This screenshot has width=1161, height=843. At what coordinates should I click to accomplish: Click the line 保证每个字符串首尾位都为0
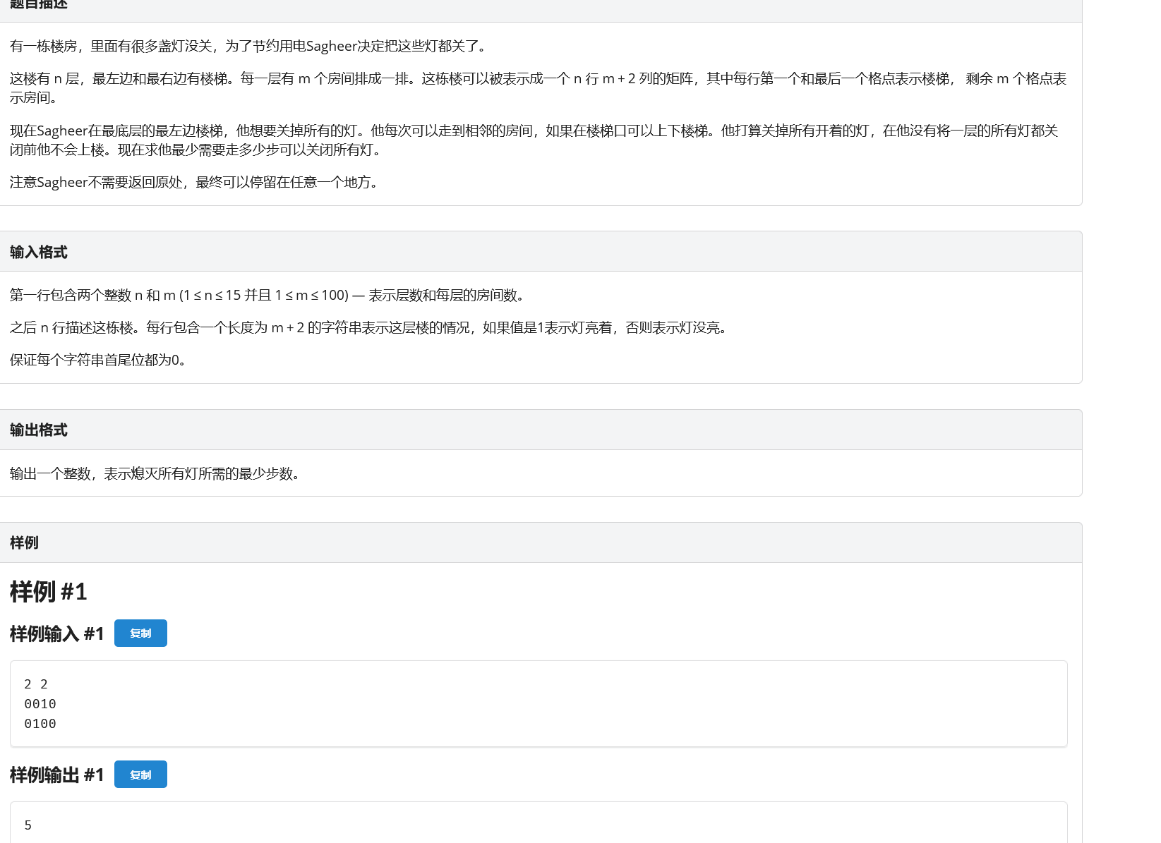[x=99, y=360]
